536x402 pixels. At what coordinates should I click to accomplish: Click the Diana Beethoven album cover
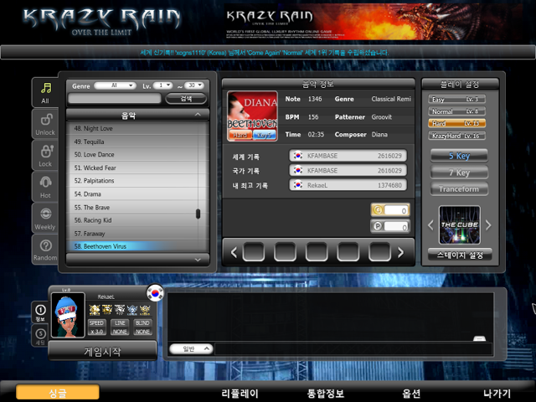tap(252, 116)
